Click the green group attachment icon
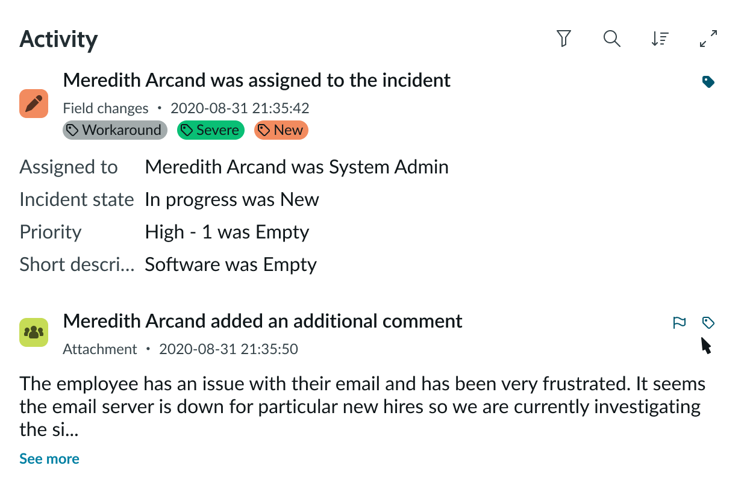 click(x=34, y=332)
